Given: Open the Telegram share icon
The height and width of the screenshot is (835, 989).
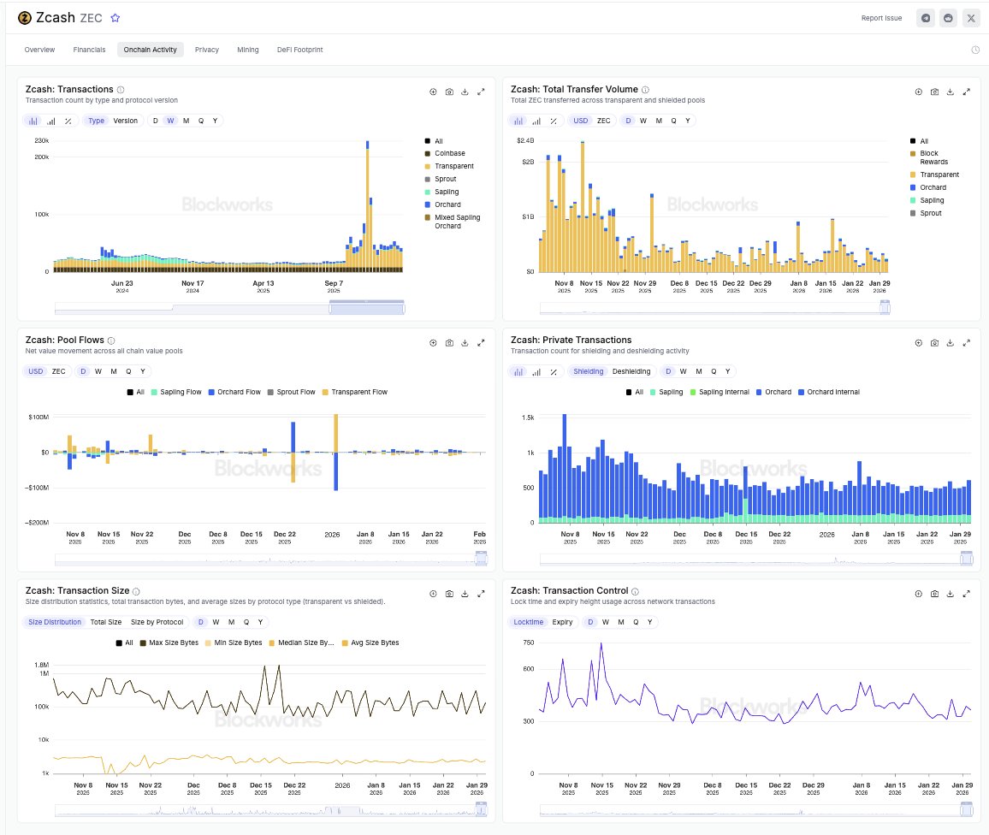Looking at the screenshot, I should pyautogui.click(x=925, y=18).
